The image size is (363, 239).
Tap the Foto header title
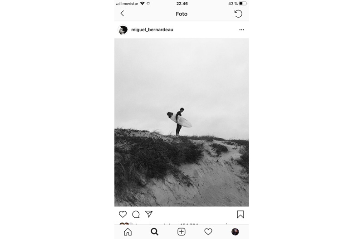[181, 14]
